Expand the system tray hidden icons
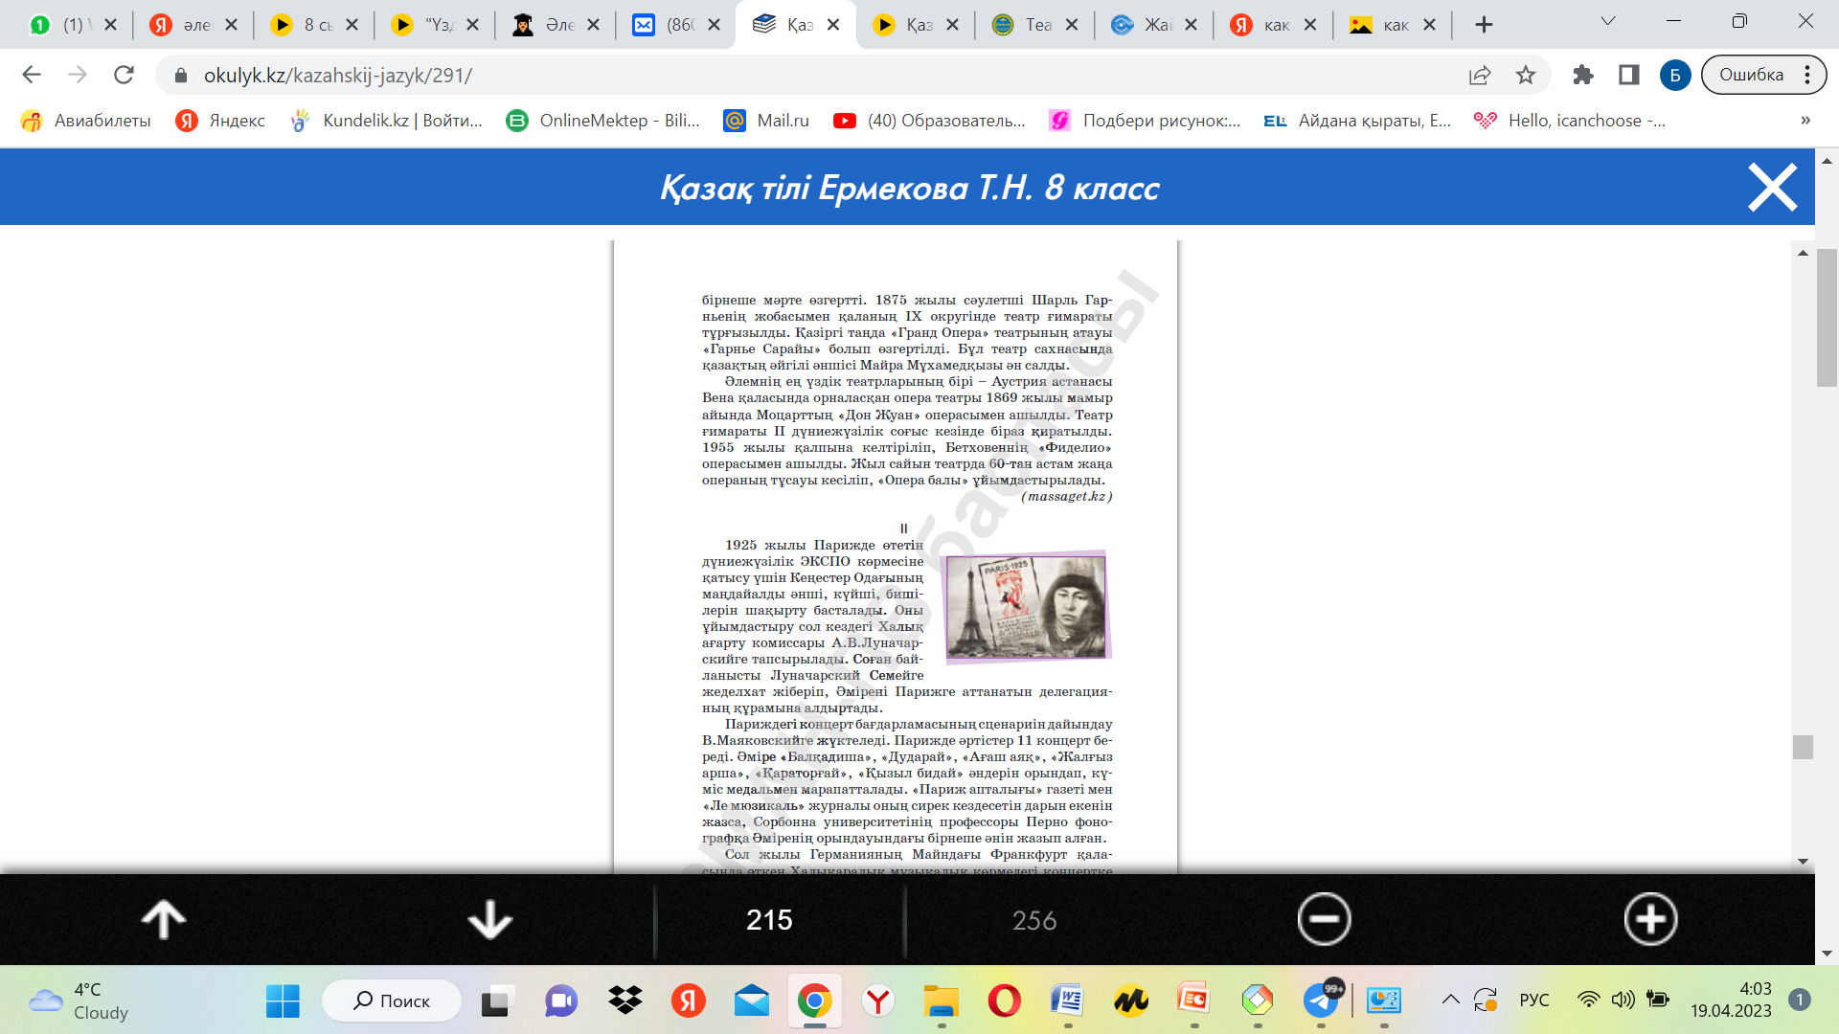The width and height of the screenshot is (1839, 1034). [x=1450, y=1000]
